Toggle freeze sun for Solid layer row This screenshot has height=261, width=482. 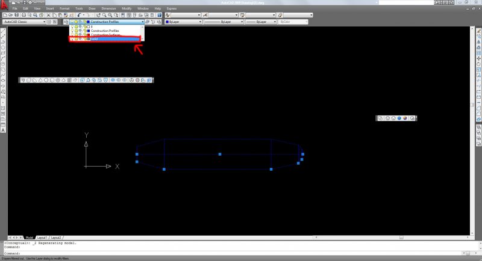pos(76,39)
